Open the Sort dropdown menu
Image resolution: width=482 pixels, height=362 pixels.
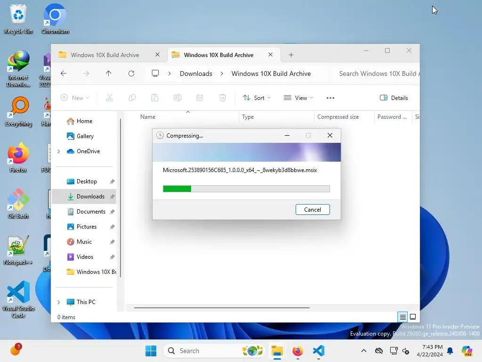point(257,98)
